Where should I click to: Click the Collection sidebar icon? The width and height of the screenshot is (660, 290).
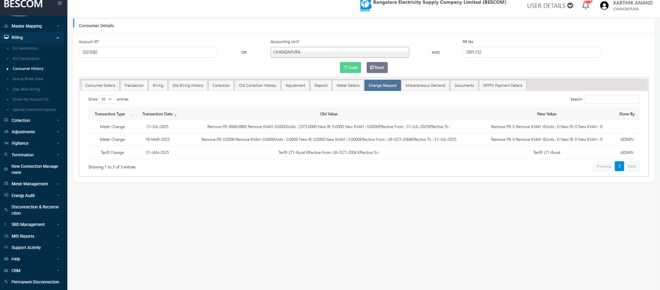[6, 121]
